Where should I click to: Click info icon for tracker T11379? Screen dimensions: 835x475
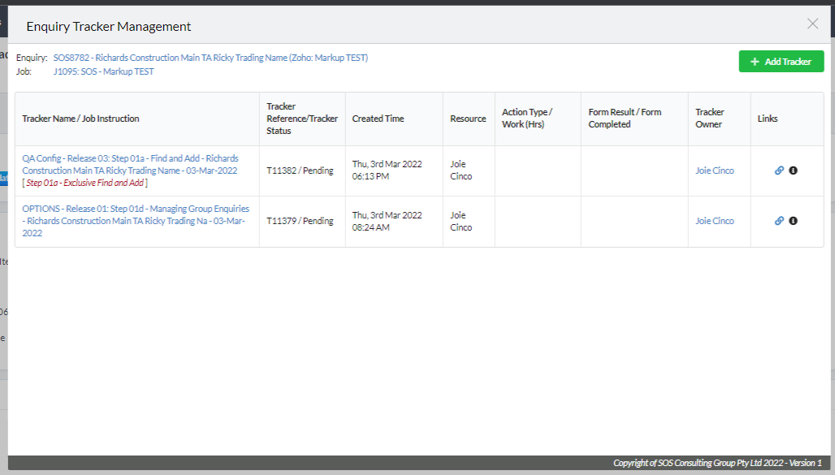click(793, 221)
